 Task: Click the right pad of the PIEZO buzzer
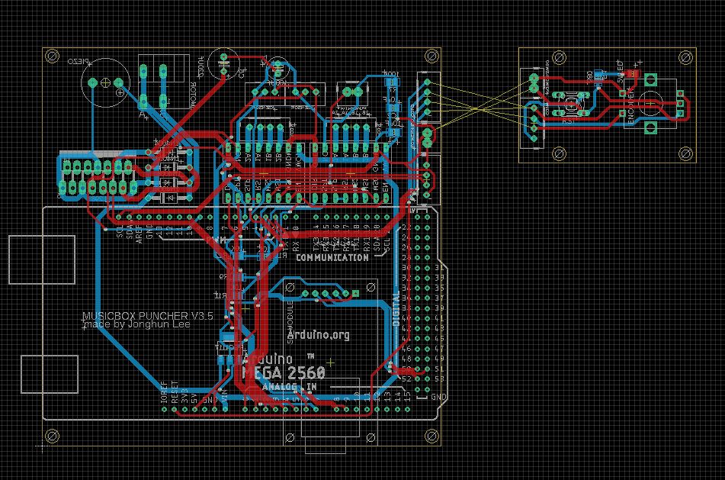[x=118, y=82]
